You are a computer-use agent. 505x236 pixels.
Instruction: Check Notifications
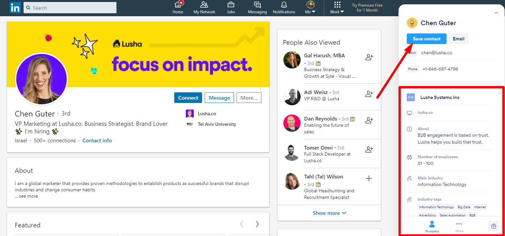[284, 7]
